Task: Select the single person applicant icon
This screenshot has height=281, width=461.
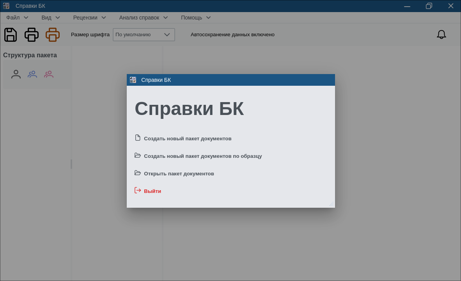Action: tap(16, 74)
